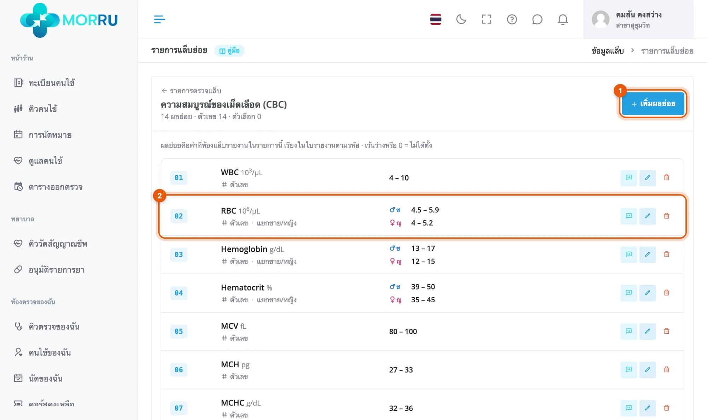Open comment icon for the WBC row

[x=629, y=177]
